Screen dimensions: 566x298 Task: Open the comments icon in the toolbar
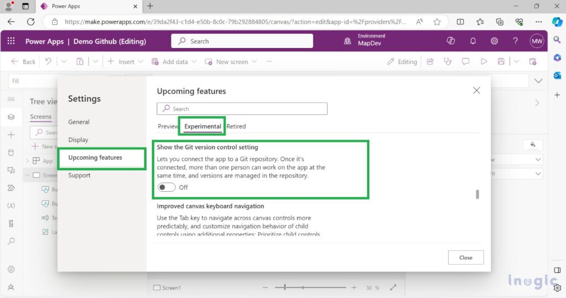(465, 62)
